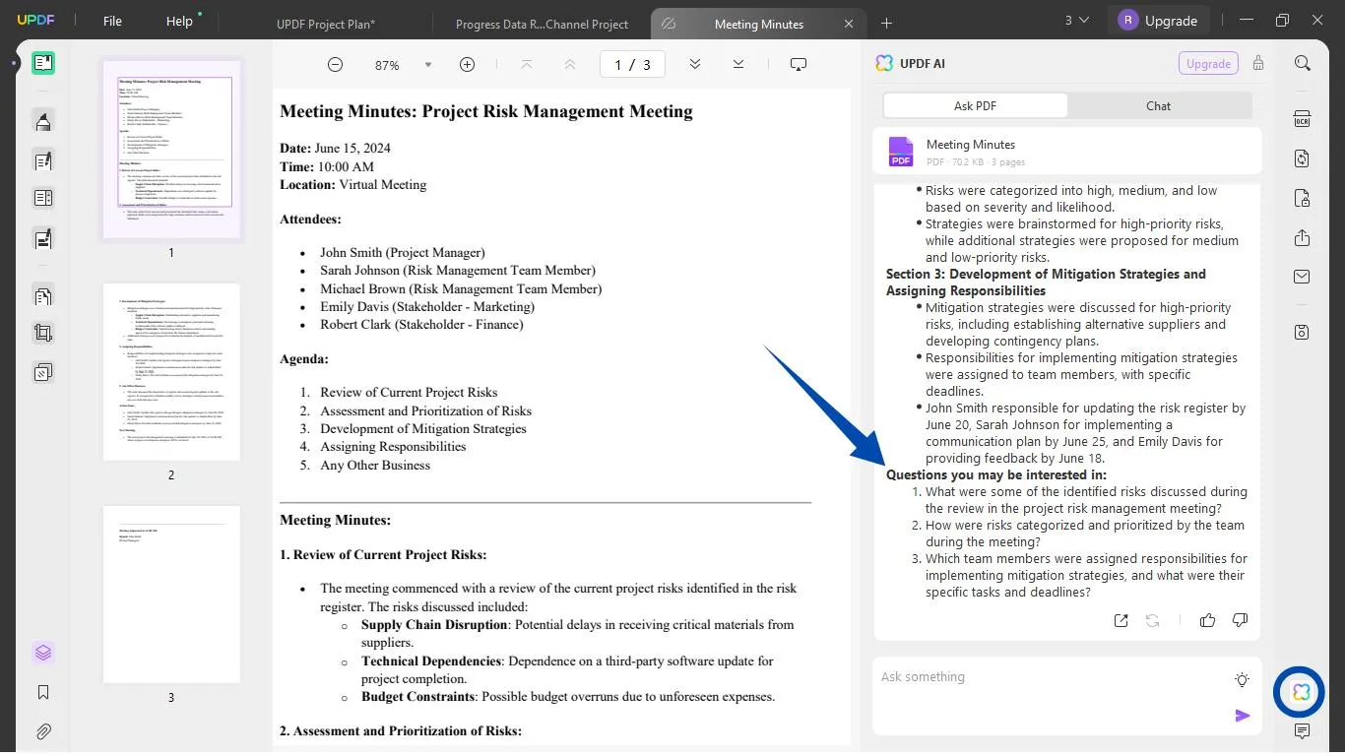The height and width of the screenshot is (756, 1345).
Task: Open the File menu
Action: click(x=112, y=21)
